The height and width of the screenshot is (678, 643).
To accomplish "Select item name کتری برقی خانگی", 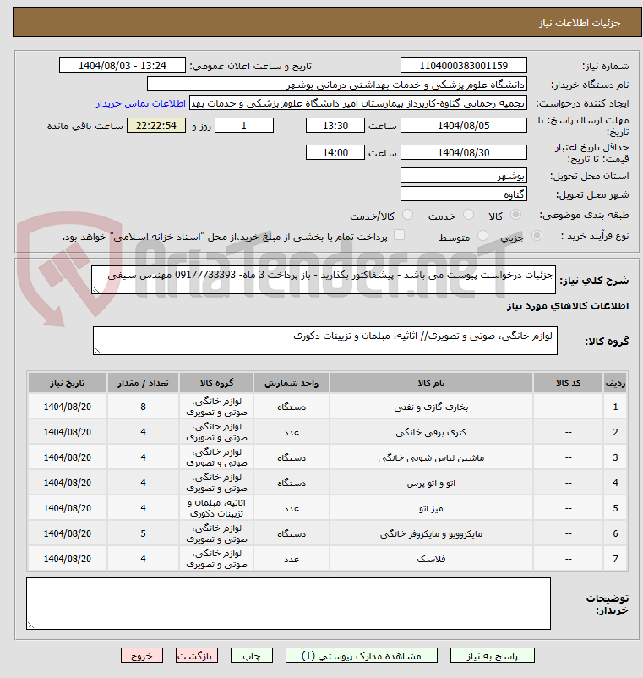I will point(431,432).
